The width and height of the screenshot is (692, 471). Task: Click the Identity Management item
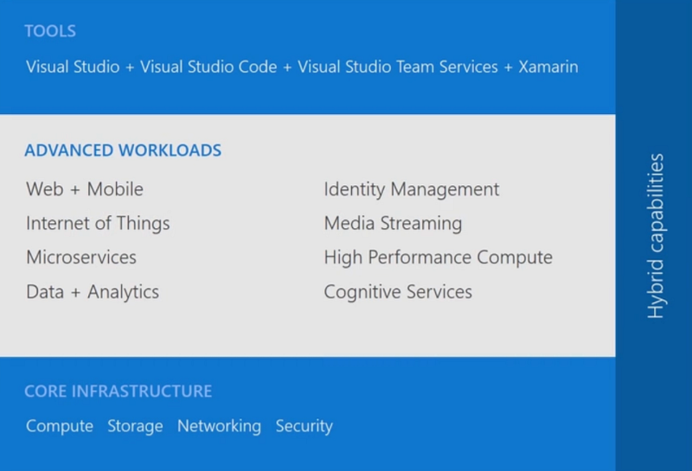pyautogui.click(x=412, y=189)
